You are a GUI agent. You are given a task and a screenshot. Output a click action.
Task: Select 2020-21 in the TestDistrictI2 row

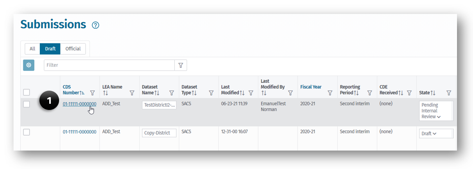[x=308, y=104]
